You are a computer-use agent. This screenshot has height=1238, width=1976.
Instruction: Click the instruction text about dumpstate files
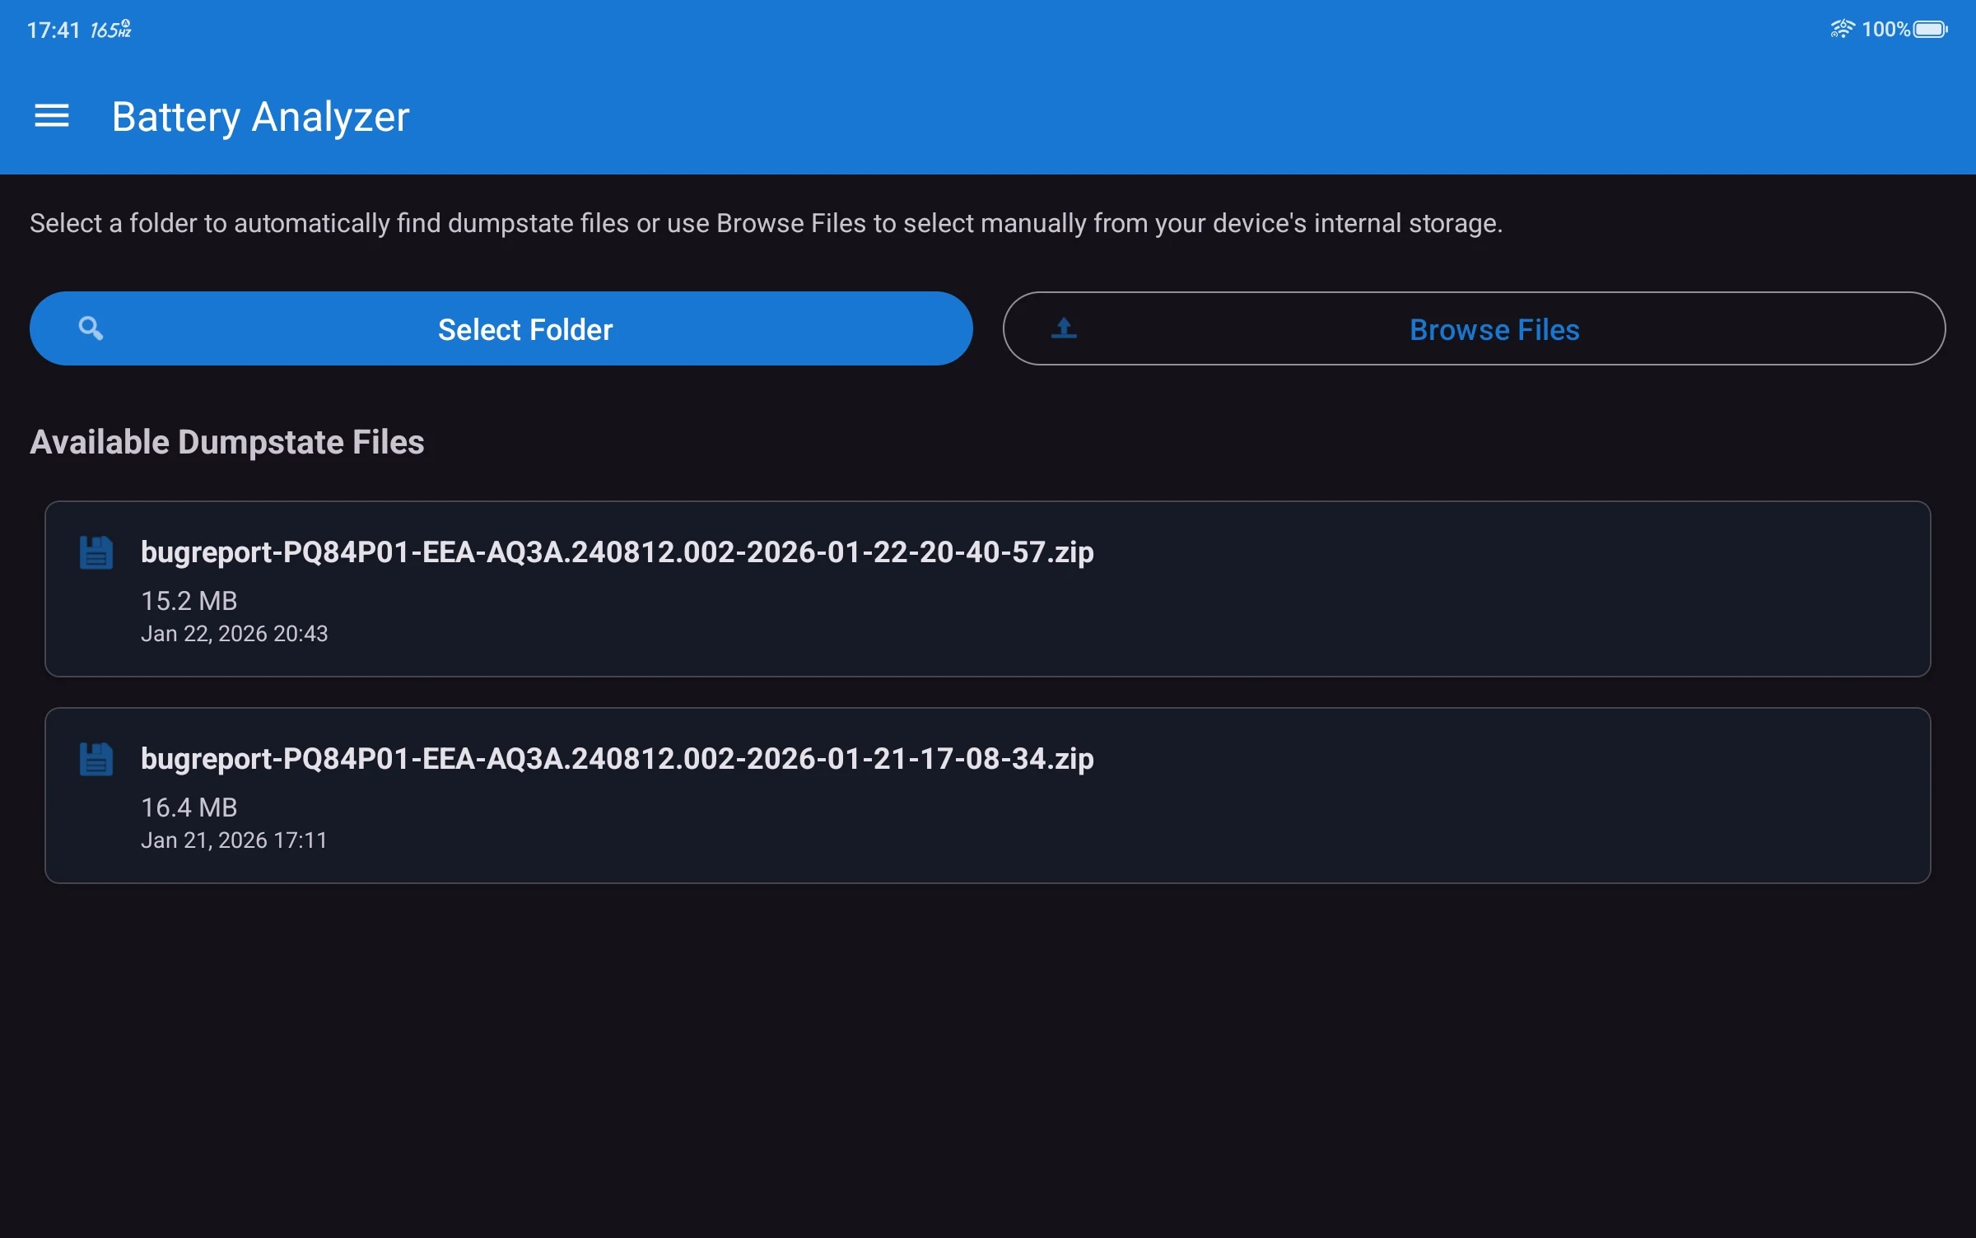click(766, 224)
